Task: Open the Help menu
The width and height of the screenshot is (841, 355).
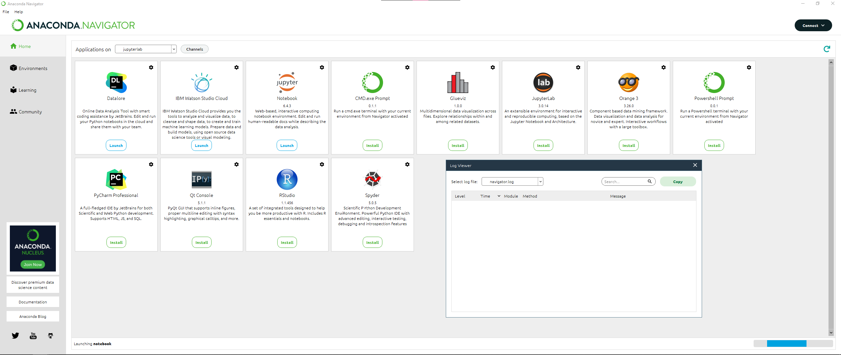Action: [19, 12]
